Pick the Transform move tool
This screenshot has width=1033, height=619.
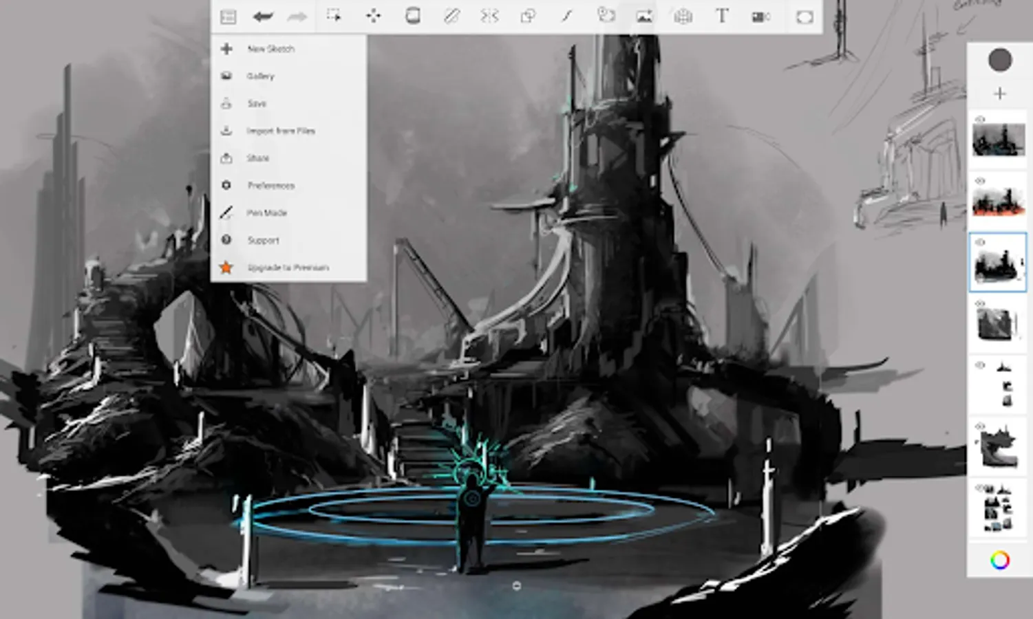pos(373,16)
